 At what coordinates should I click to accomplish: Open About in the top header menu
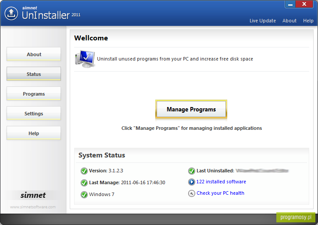click(289, 21)
